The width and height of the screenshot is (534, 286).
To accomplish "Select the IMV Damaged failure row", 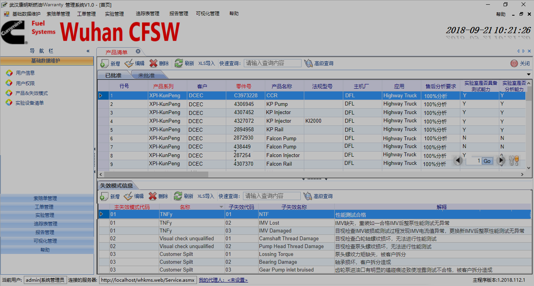I will pos(315,231).
